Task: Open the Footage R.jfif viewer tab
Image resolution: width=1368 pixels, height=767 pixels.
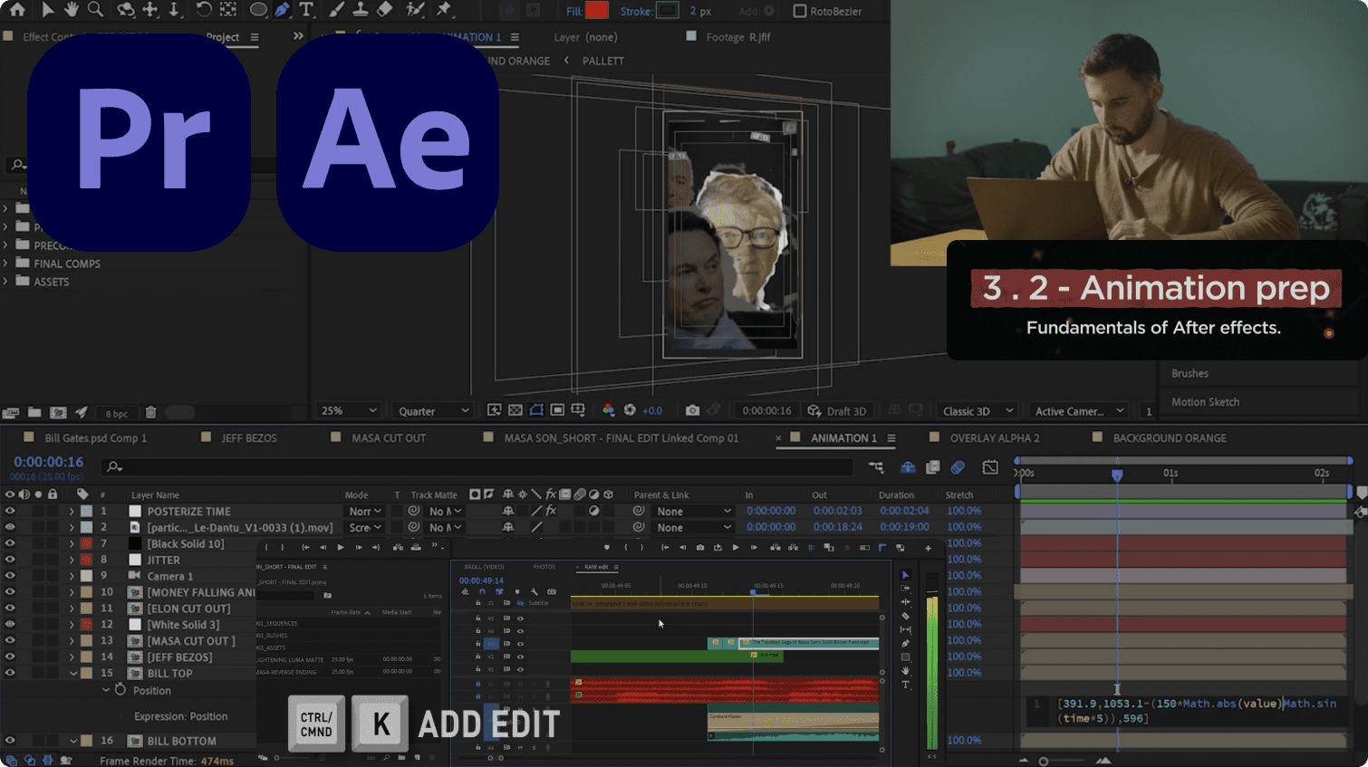Action: click(737, 37)
